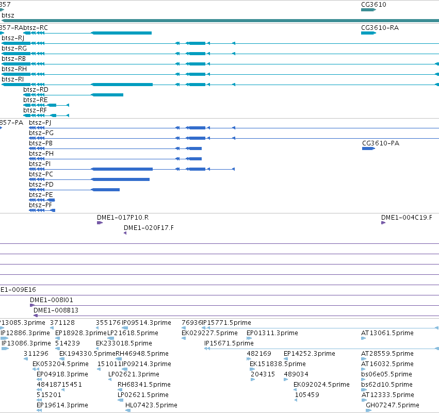Open the EP14252.3prime EST label

[x=310, y=354]
